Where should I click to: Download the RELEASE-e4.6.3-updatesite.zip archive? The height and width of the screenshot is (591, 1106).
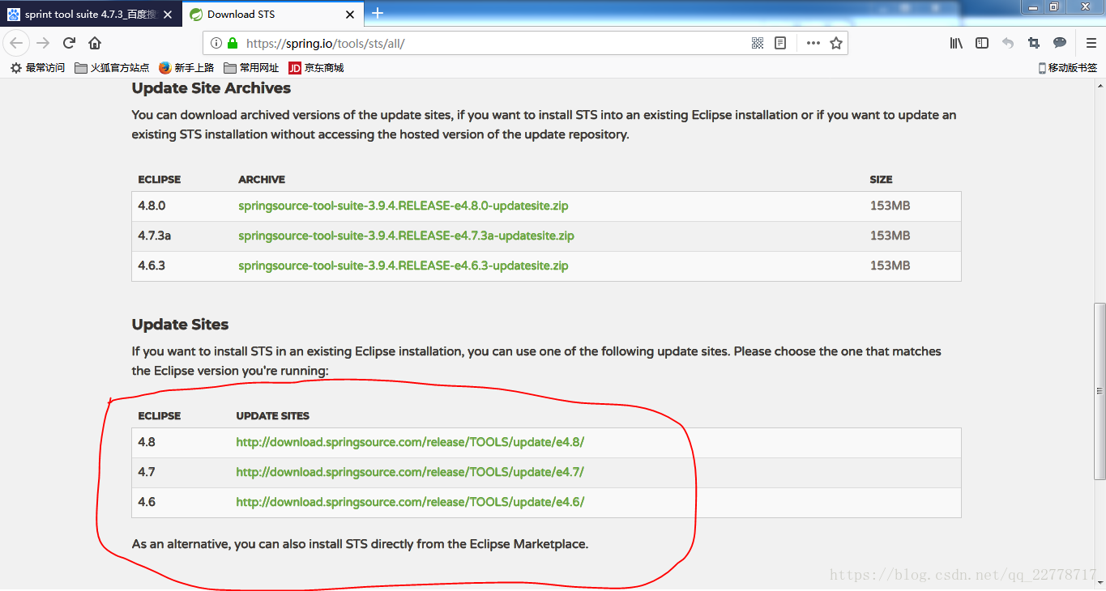click(x=404, y=266)
